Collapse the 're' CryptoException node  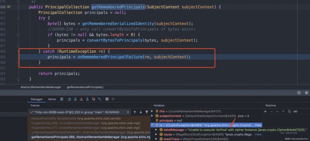152,125
